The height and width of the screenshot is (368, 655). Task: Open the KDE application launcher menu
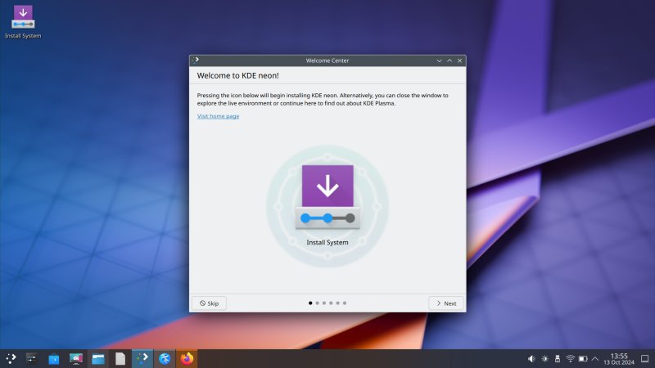pyautogui.click(x=11, y=358)
